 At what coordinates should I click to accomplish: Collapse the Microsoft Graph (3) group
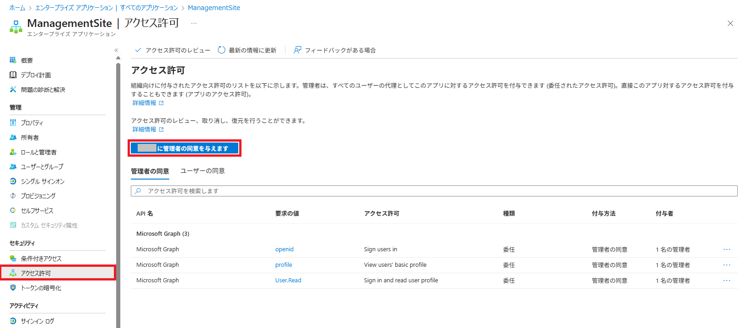coord(163,234)
